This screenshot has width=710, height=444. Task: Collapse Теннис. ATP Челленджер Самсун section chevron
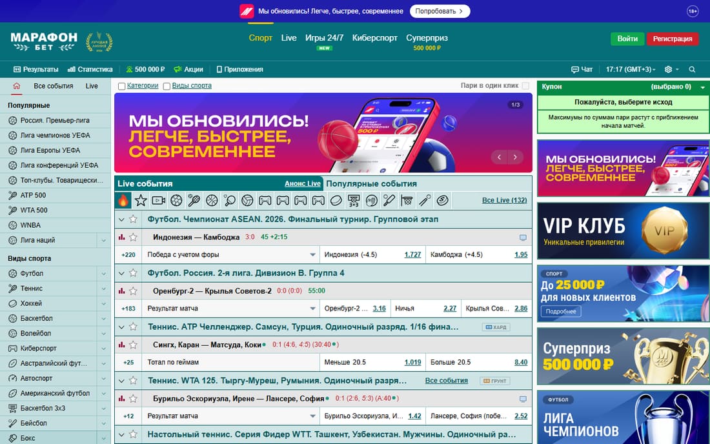click(121, 327)
